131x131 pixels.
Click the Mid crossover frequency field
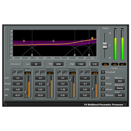59,64
